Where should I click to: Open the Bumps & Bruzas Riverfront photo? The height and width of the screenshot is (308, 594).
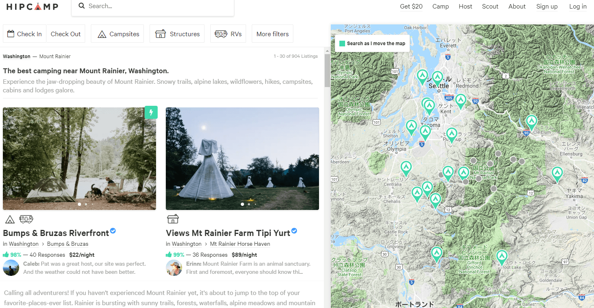point(79,159)
